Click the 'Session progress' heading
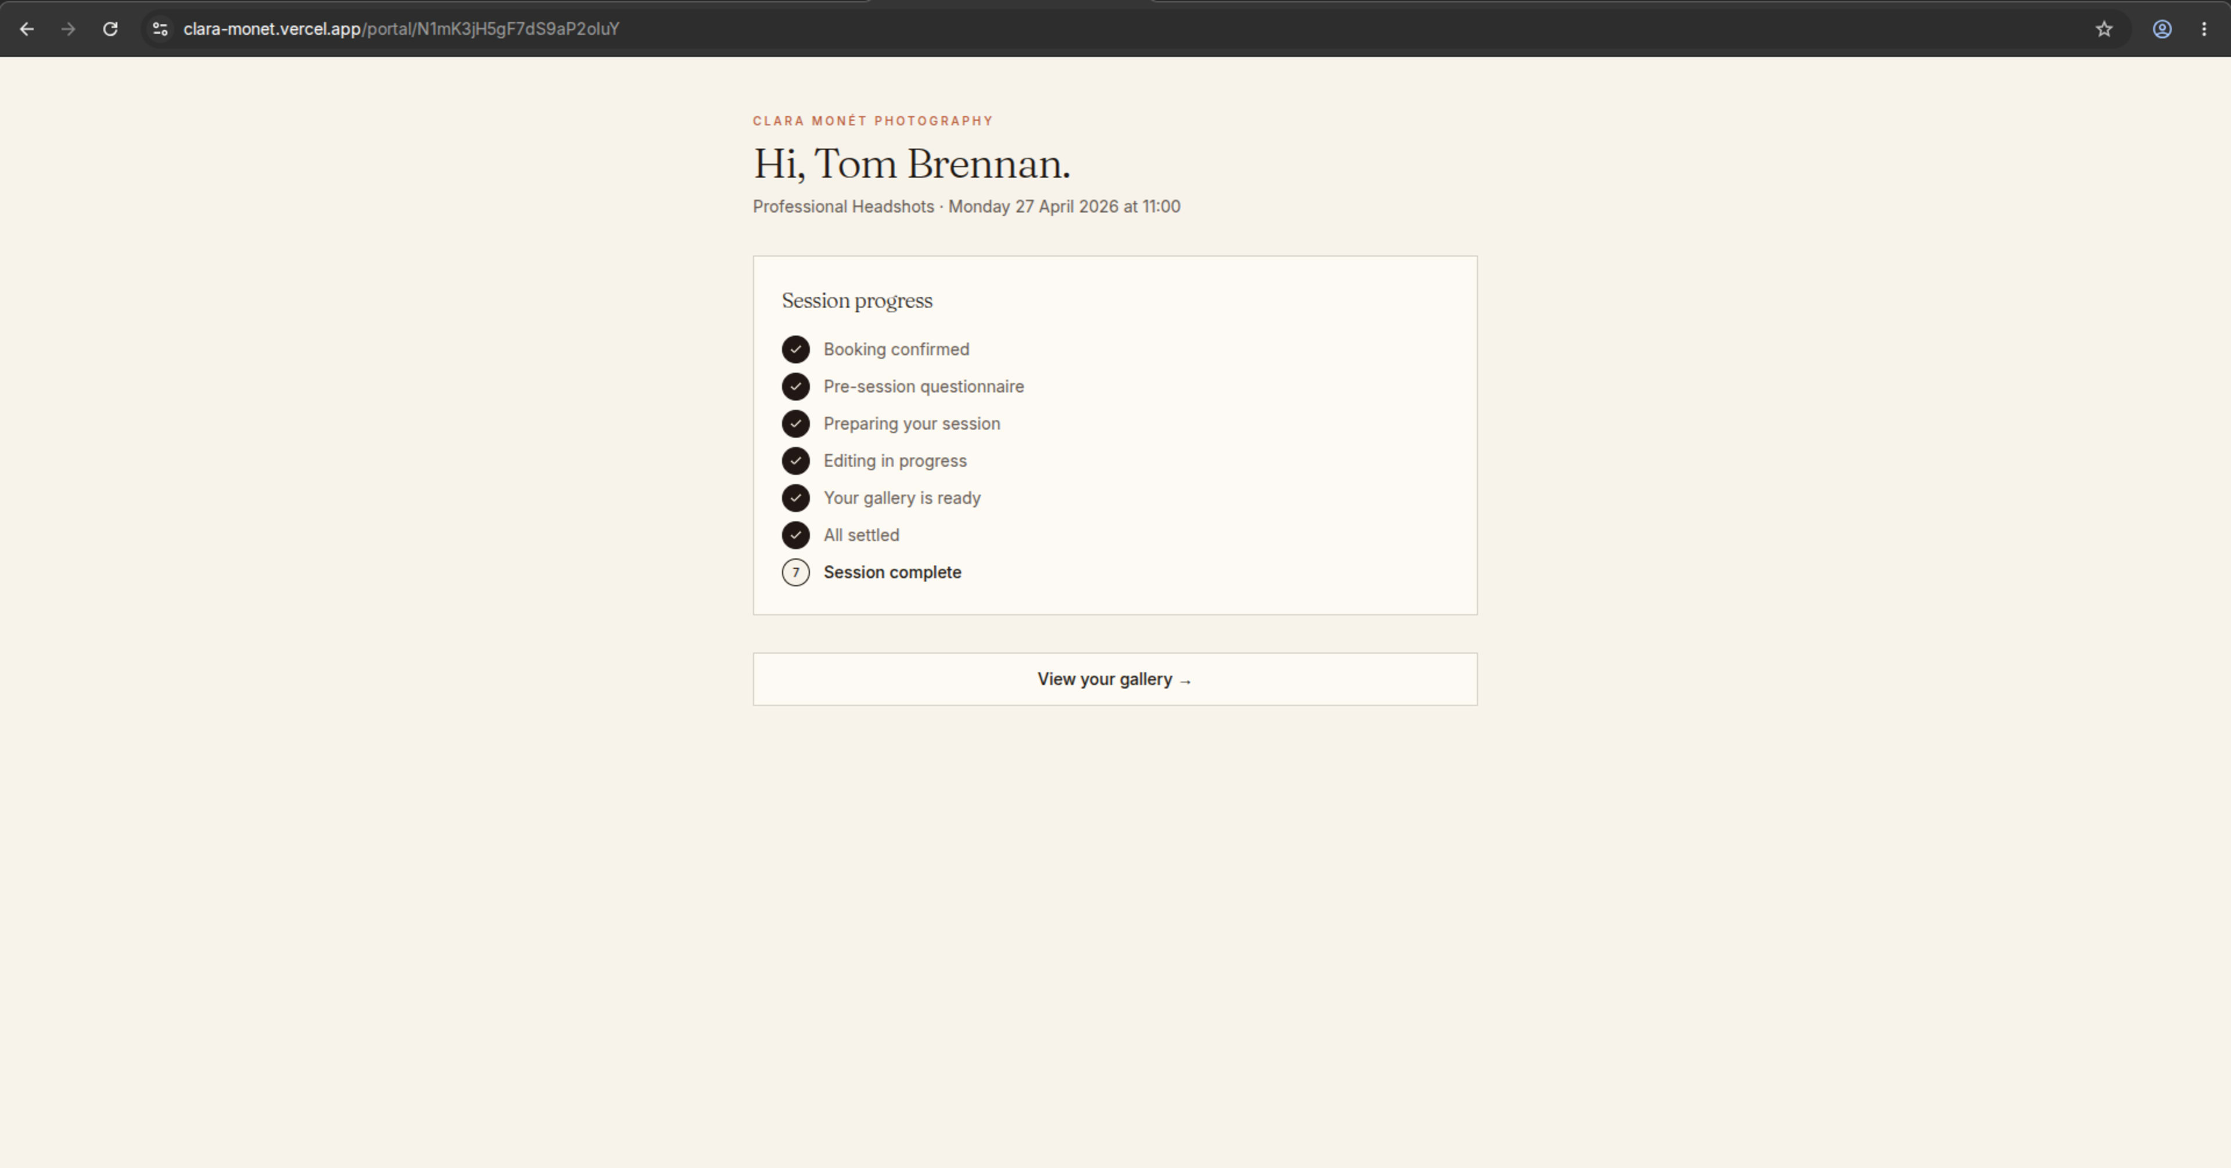Viewport: 2231px width, 1168px height. [x=858, y=301]
